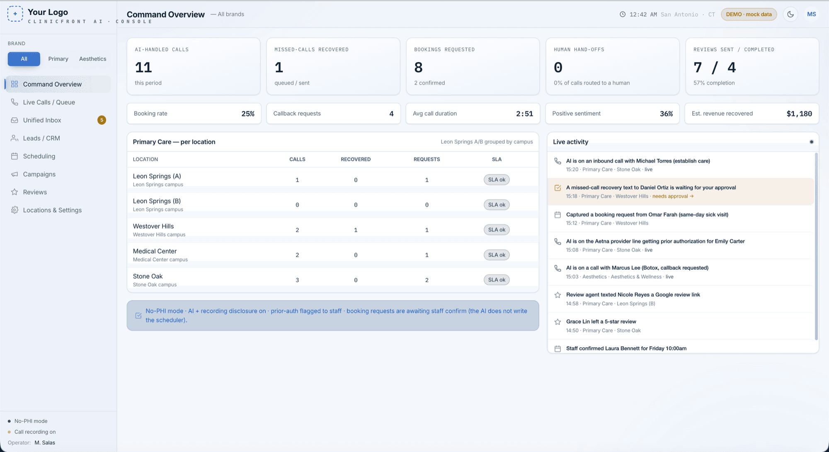Click the Campaigns megaphone icon
The image size is (829, 452).
15,174
